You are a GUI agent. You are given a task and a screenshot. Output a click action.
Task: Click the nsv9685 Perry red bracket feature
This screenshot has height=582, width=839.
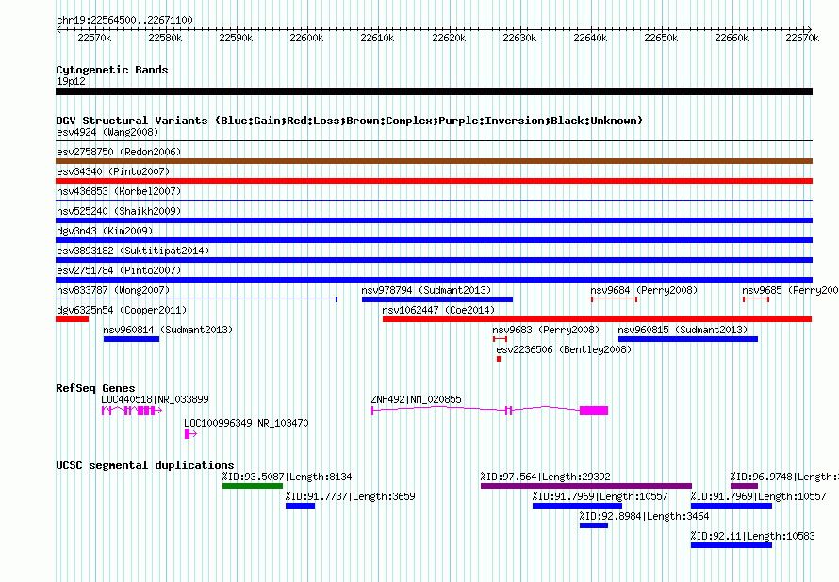[756, 299]
